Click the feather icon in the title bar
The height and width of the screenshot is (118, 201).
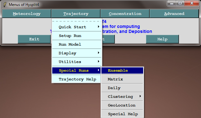point(5,5)
